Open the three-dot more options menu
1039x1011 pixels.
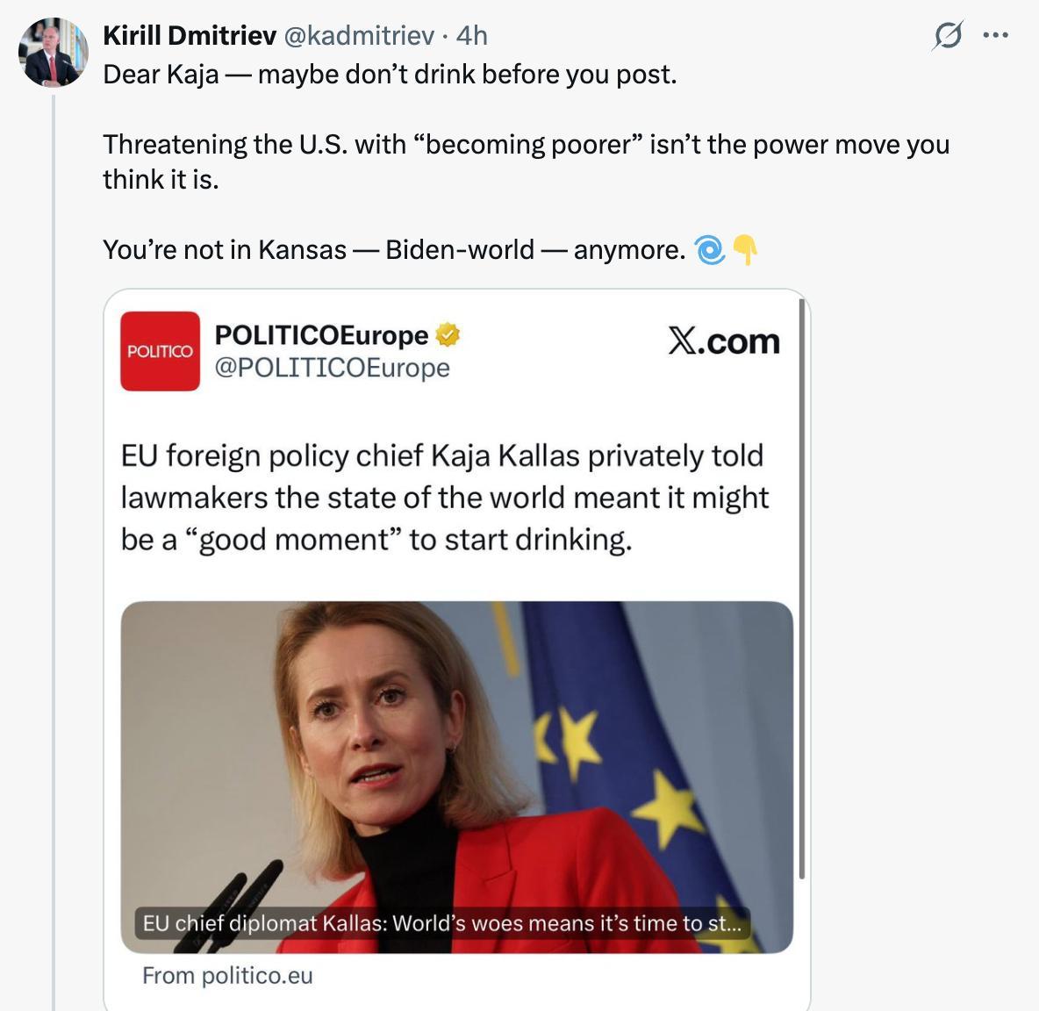click(x=996, y=36)
